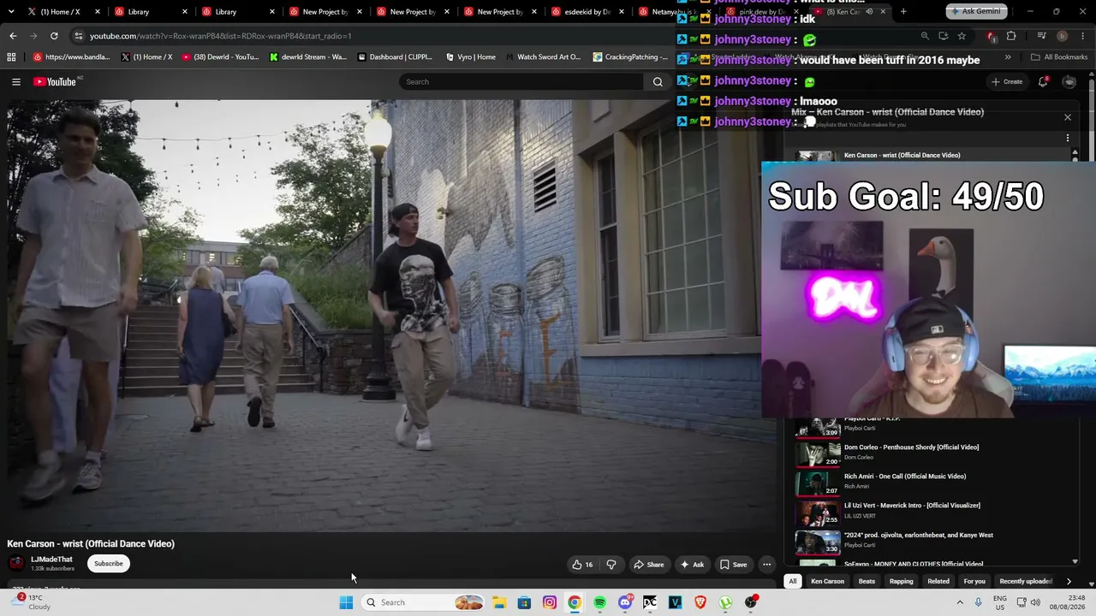Open YouTube notifications bell
This screenshot has height=616, width=1096.
pyautogui.click(x=1043, y=82)
